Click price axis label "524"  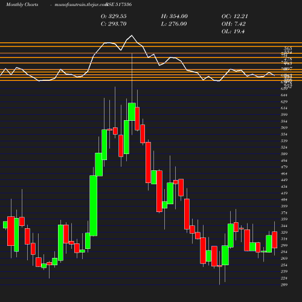[x=284, y=147]
